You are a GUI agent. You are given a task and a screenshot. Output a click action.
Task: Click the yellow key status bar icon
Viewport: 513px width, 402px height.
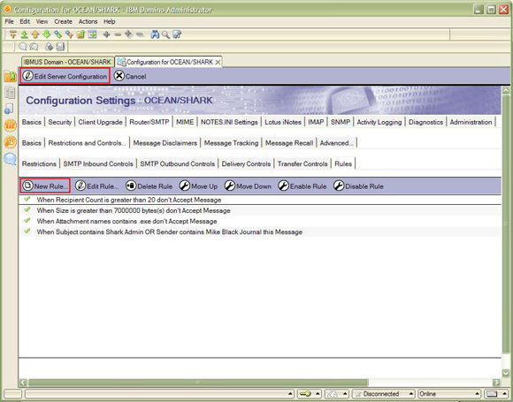click(x=305, y=394)
